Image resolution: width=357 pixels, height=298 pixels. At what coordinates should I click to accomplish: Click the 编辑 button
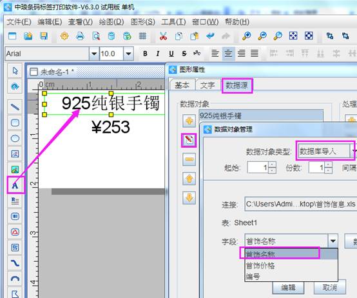pos(288,288)
